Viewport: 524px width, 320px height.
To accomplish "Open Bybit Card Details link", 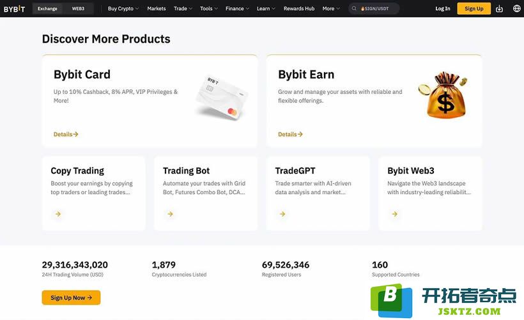I will click(66, 134).
